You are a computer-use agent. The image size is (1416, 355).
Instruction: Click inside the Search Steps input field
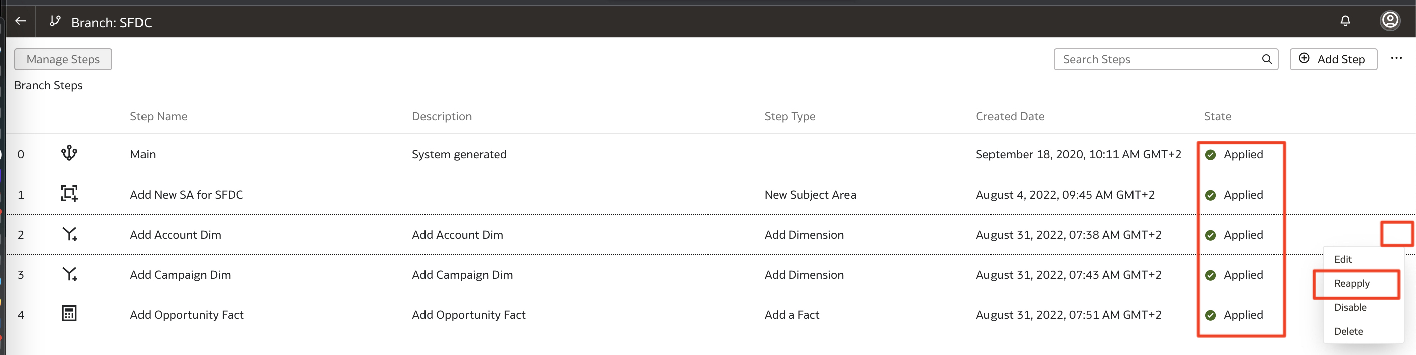[x=1155, y=59]
